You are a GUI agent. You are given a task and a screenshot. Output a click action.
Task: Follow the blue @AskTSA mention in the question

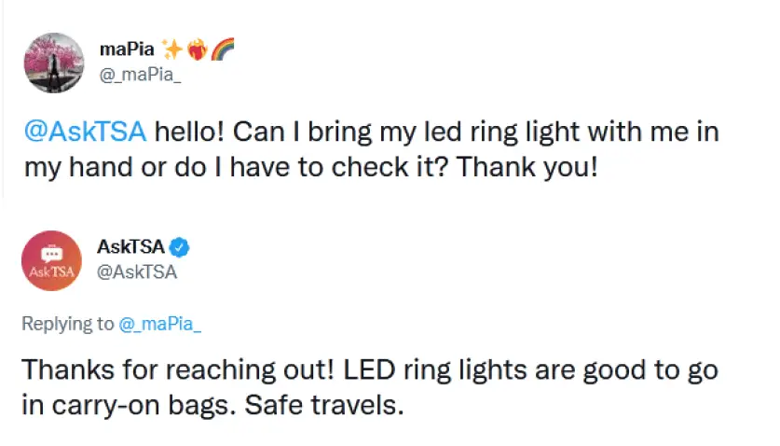(86, 132)
